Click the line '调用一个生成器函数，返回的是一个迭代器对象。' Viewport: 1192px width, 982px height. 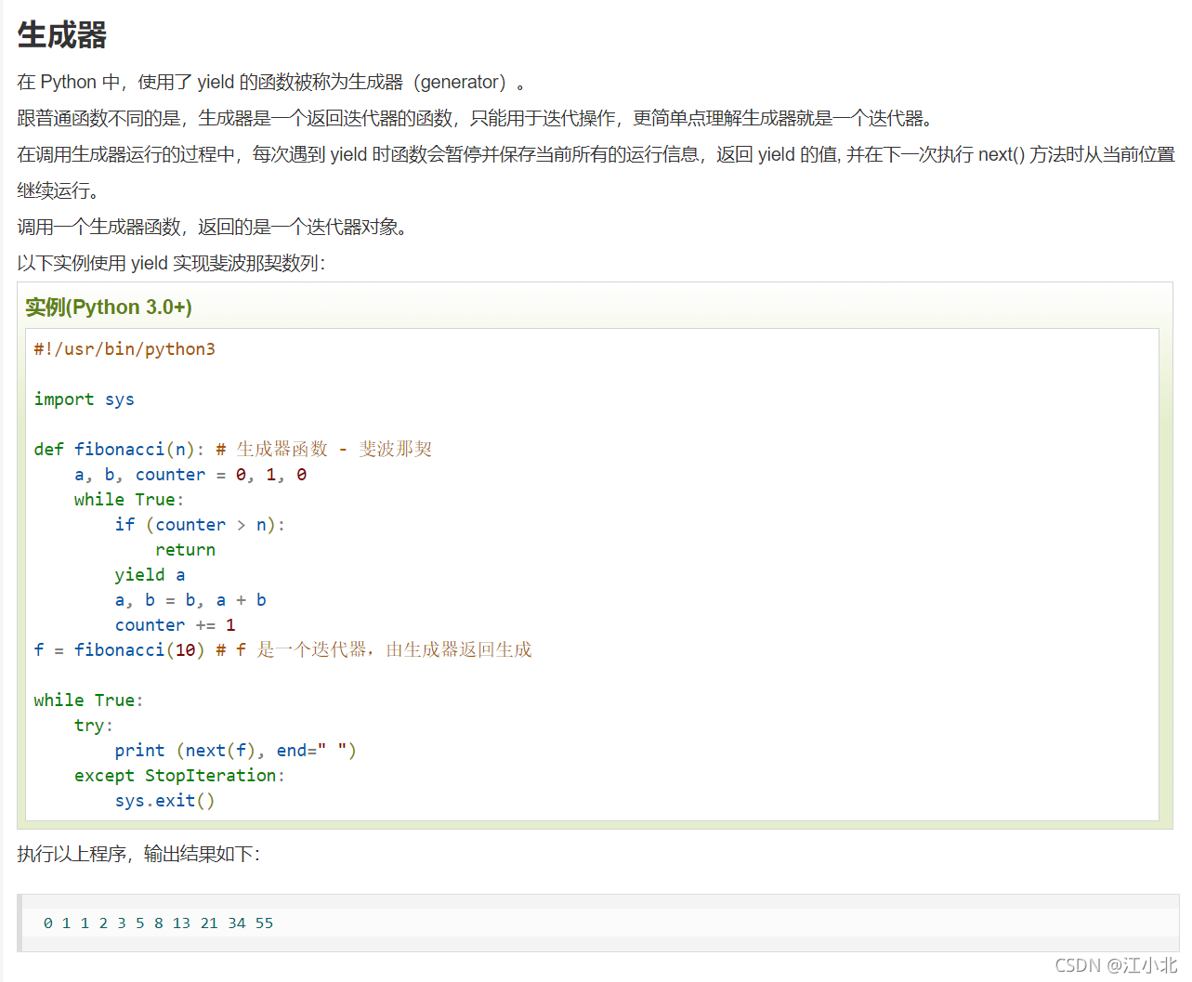pyautogui.click(x=212, y=227)
